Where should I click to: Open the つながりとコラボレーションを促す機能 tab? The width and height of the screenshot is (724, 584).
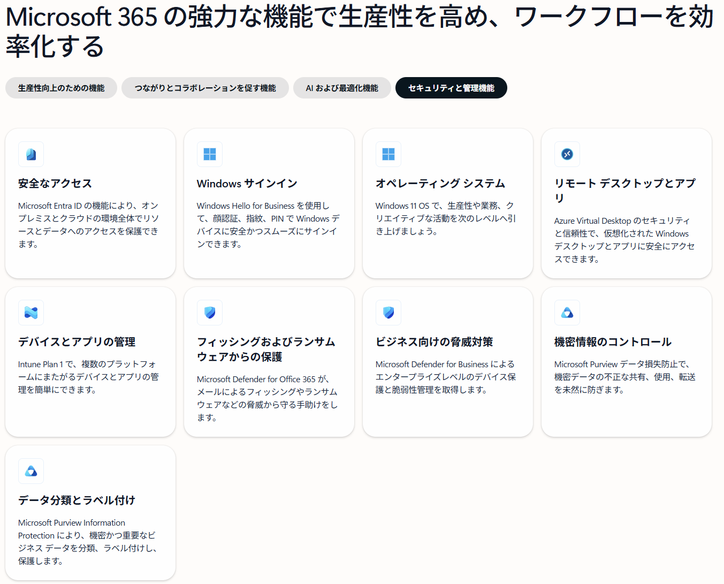[205, 88]
